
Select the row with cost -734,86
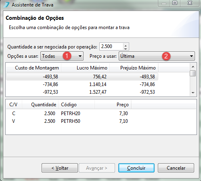(x=82, y=84)
